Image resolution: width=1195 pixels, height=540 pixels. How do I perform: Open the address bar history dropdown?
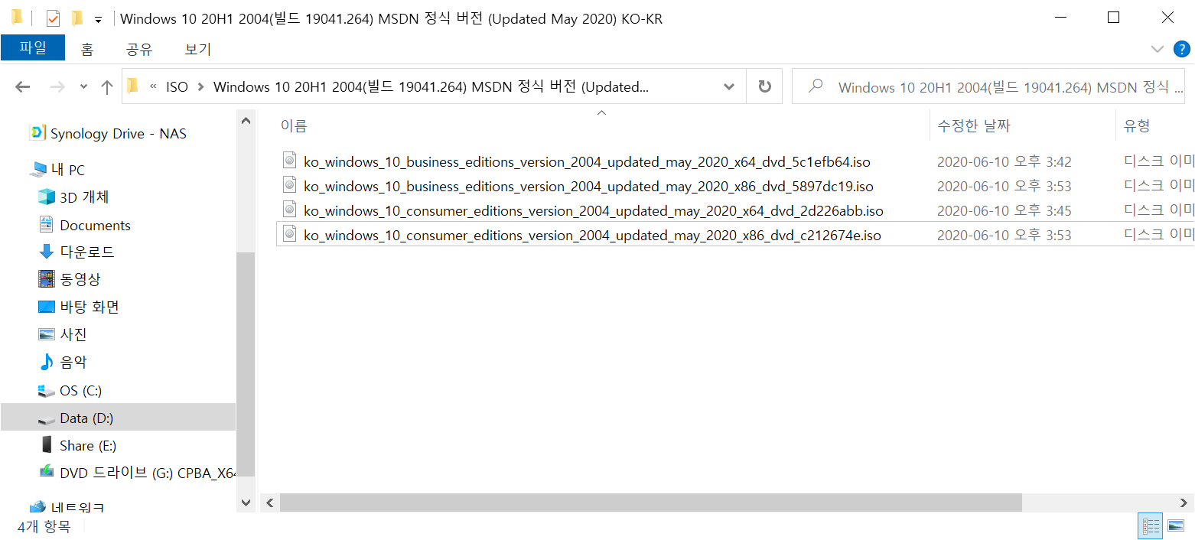click(729, 86)
